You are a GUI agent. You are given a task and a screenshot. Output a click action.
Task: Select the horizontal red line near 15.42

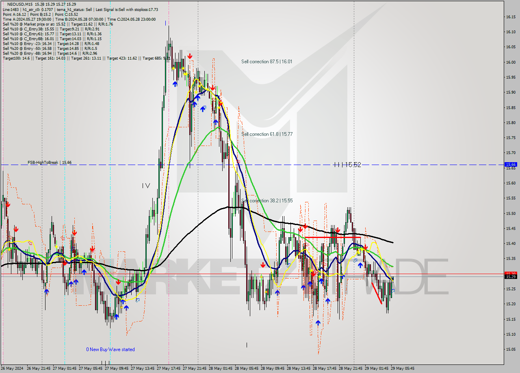coord(332,237)
